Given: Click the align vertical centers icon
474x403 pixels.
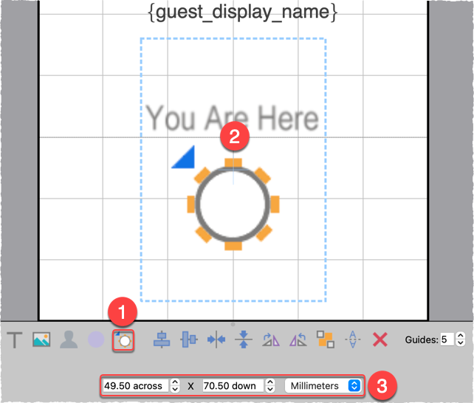Looking at the screenshot, I should [190, 340].
